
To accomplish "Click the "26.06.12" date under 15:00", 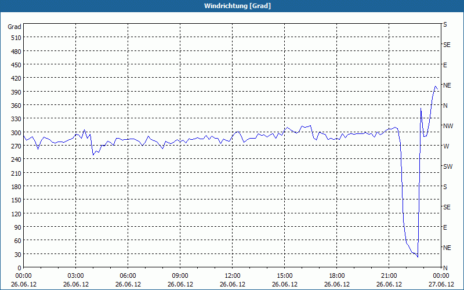I will [x=285, y=284].
